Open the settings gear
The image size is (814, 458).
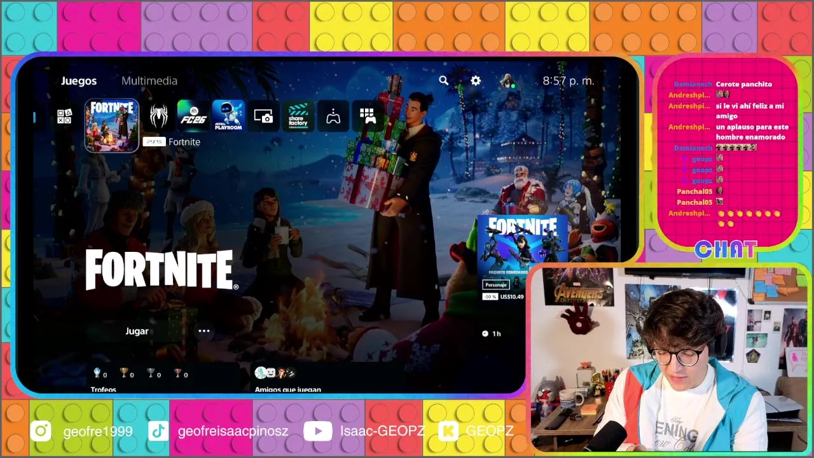pos(476,81)
